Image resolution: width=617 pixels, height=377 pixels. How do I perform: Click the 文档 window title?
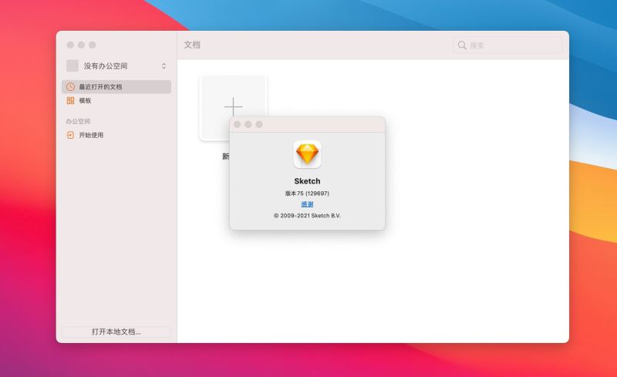192,45
